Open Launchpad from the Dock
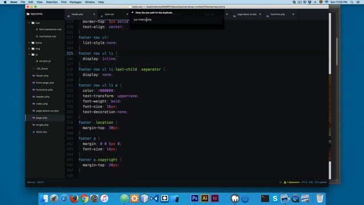This screenshot has width=364, height=205. tap(54, 199)
